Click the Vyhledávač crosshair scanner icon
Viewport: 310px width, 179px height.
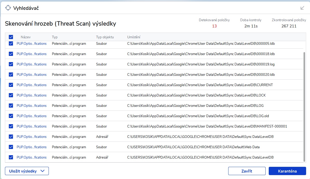pyautogui.click(x=8, y=8)
